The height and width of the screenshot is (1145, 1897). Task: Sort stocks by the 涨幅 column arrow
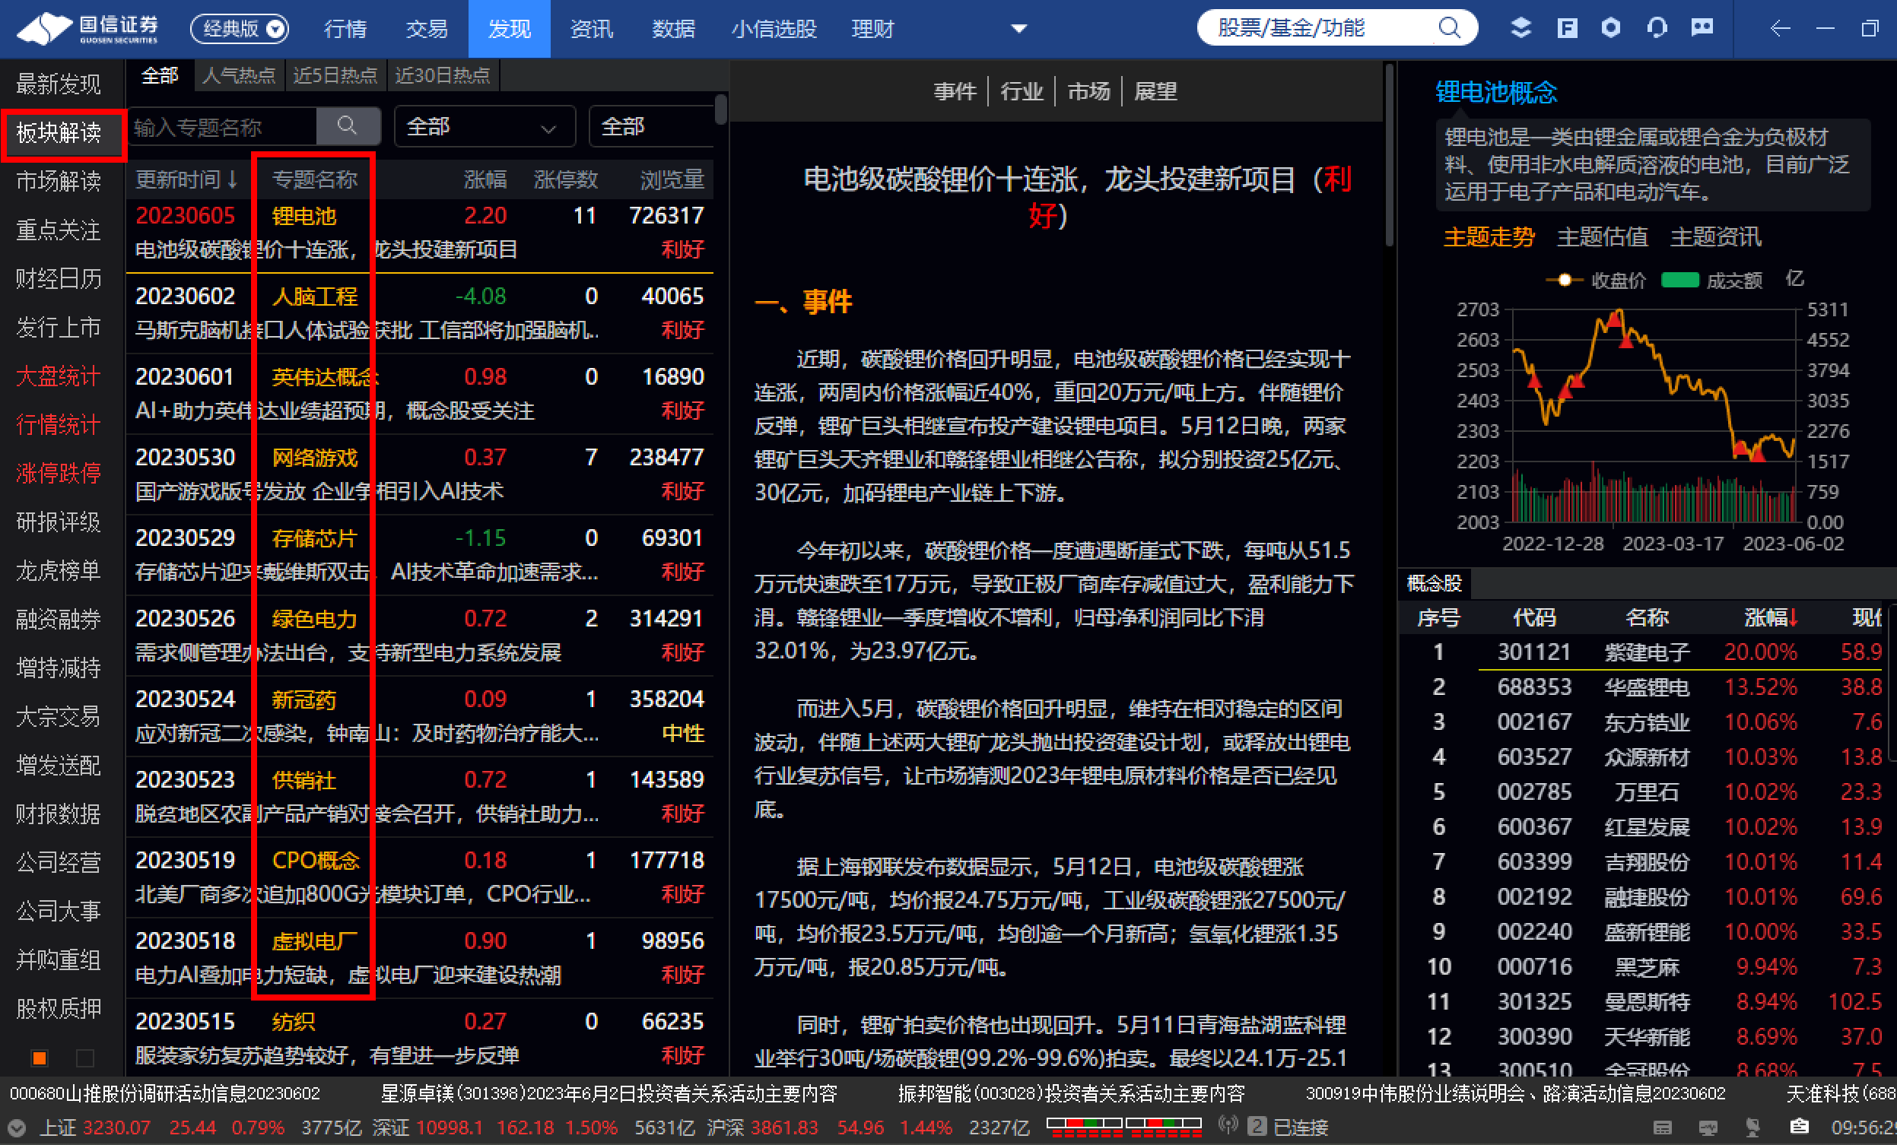tap(1793, 617)
